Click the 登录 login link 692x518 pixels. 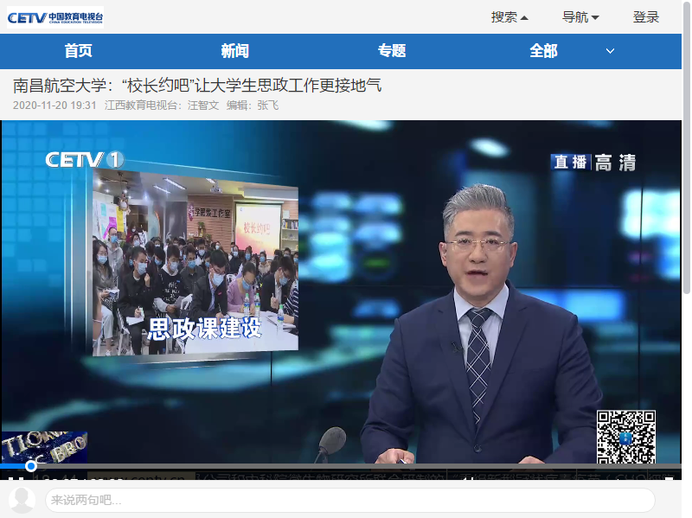[x=645, y=17]
